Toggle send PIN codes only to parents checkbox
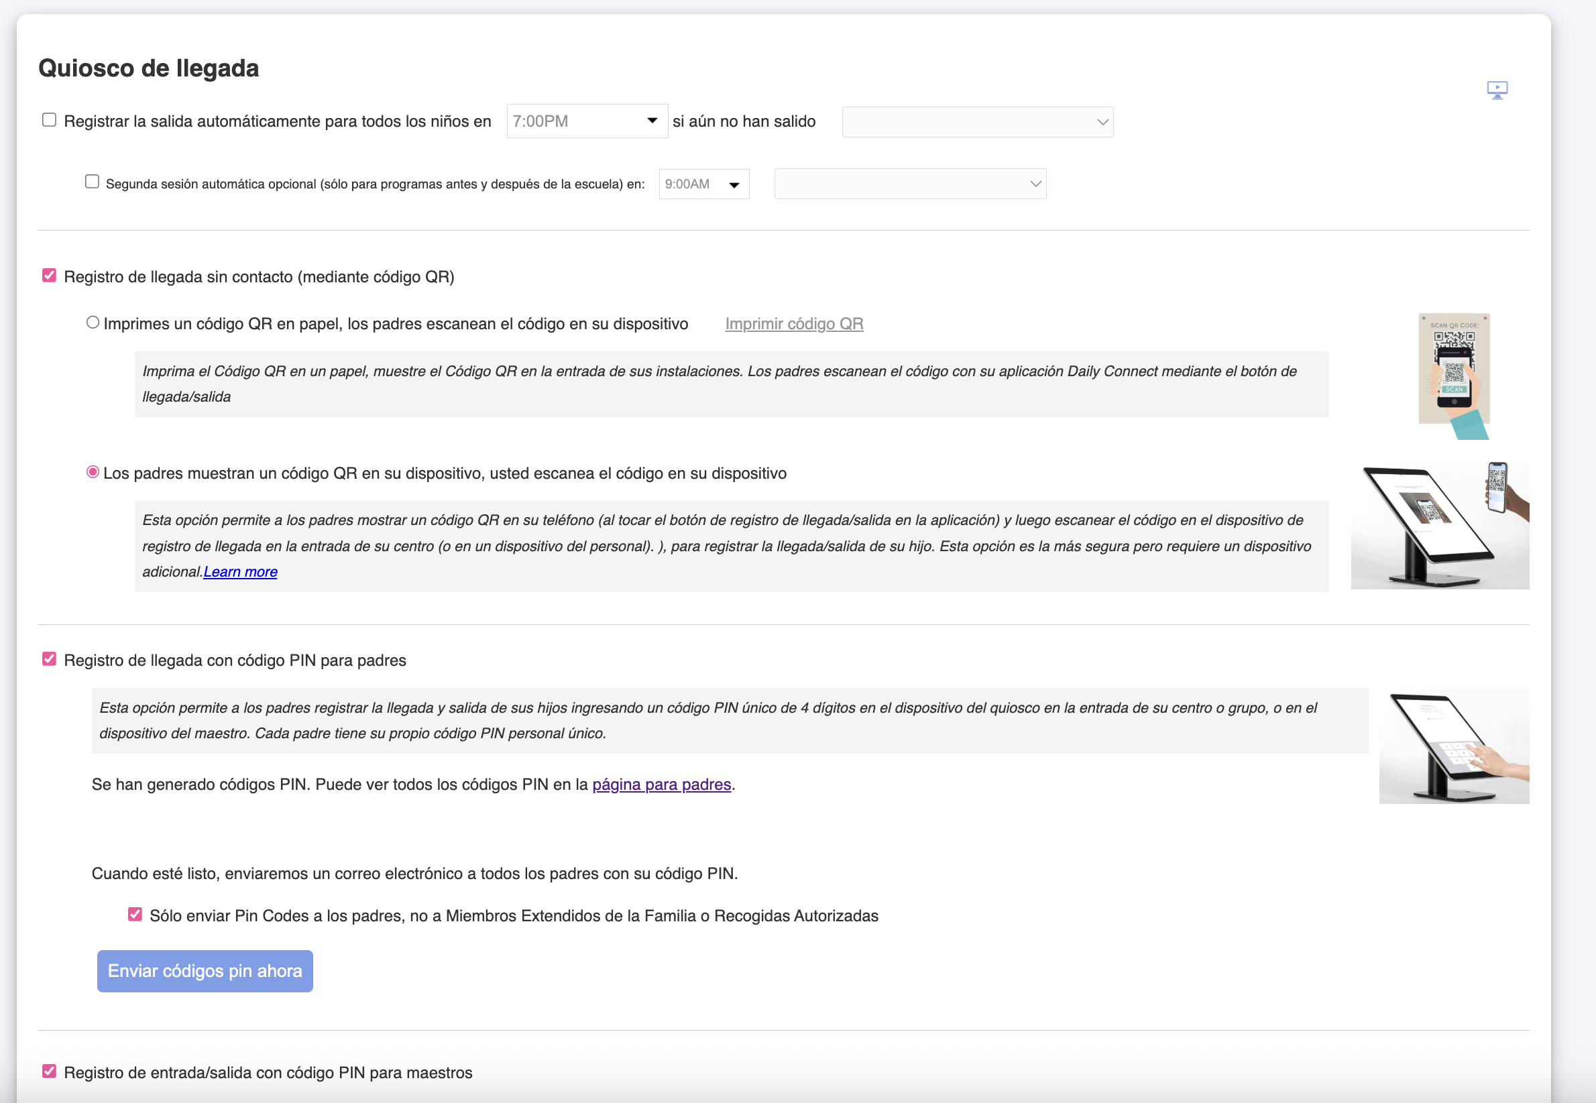 (135, 915)
